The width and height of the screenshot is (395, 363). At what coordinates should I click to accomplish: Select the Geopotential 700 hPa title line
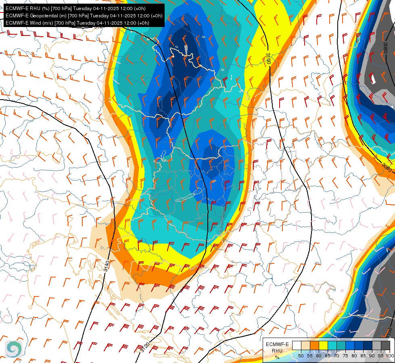tap(84, 16)
